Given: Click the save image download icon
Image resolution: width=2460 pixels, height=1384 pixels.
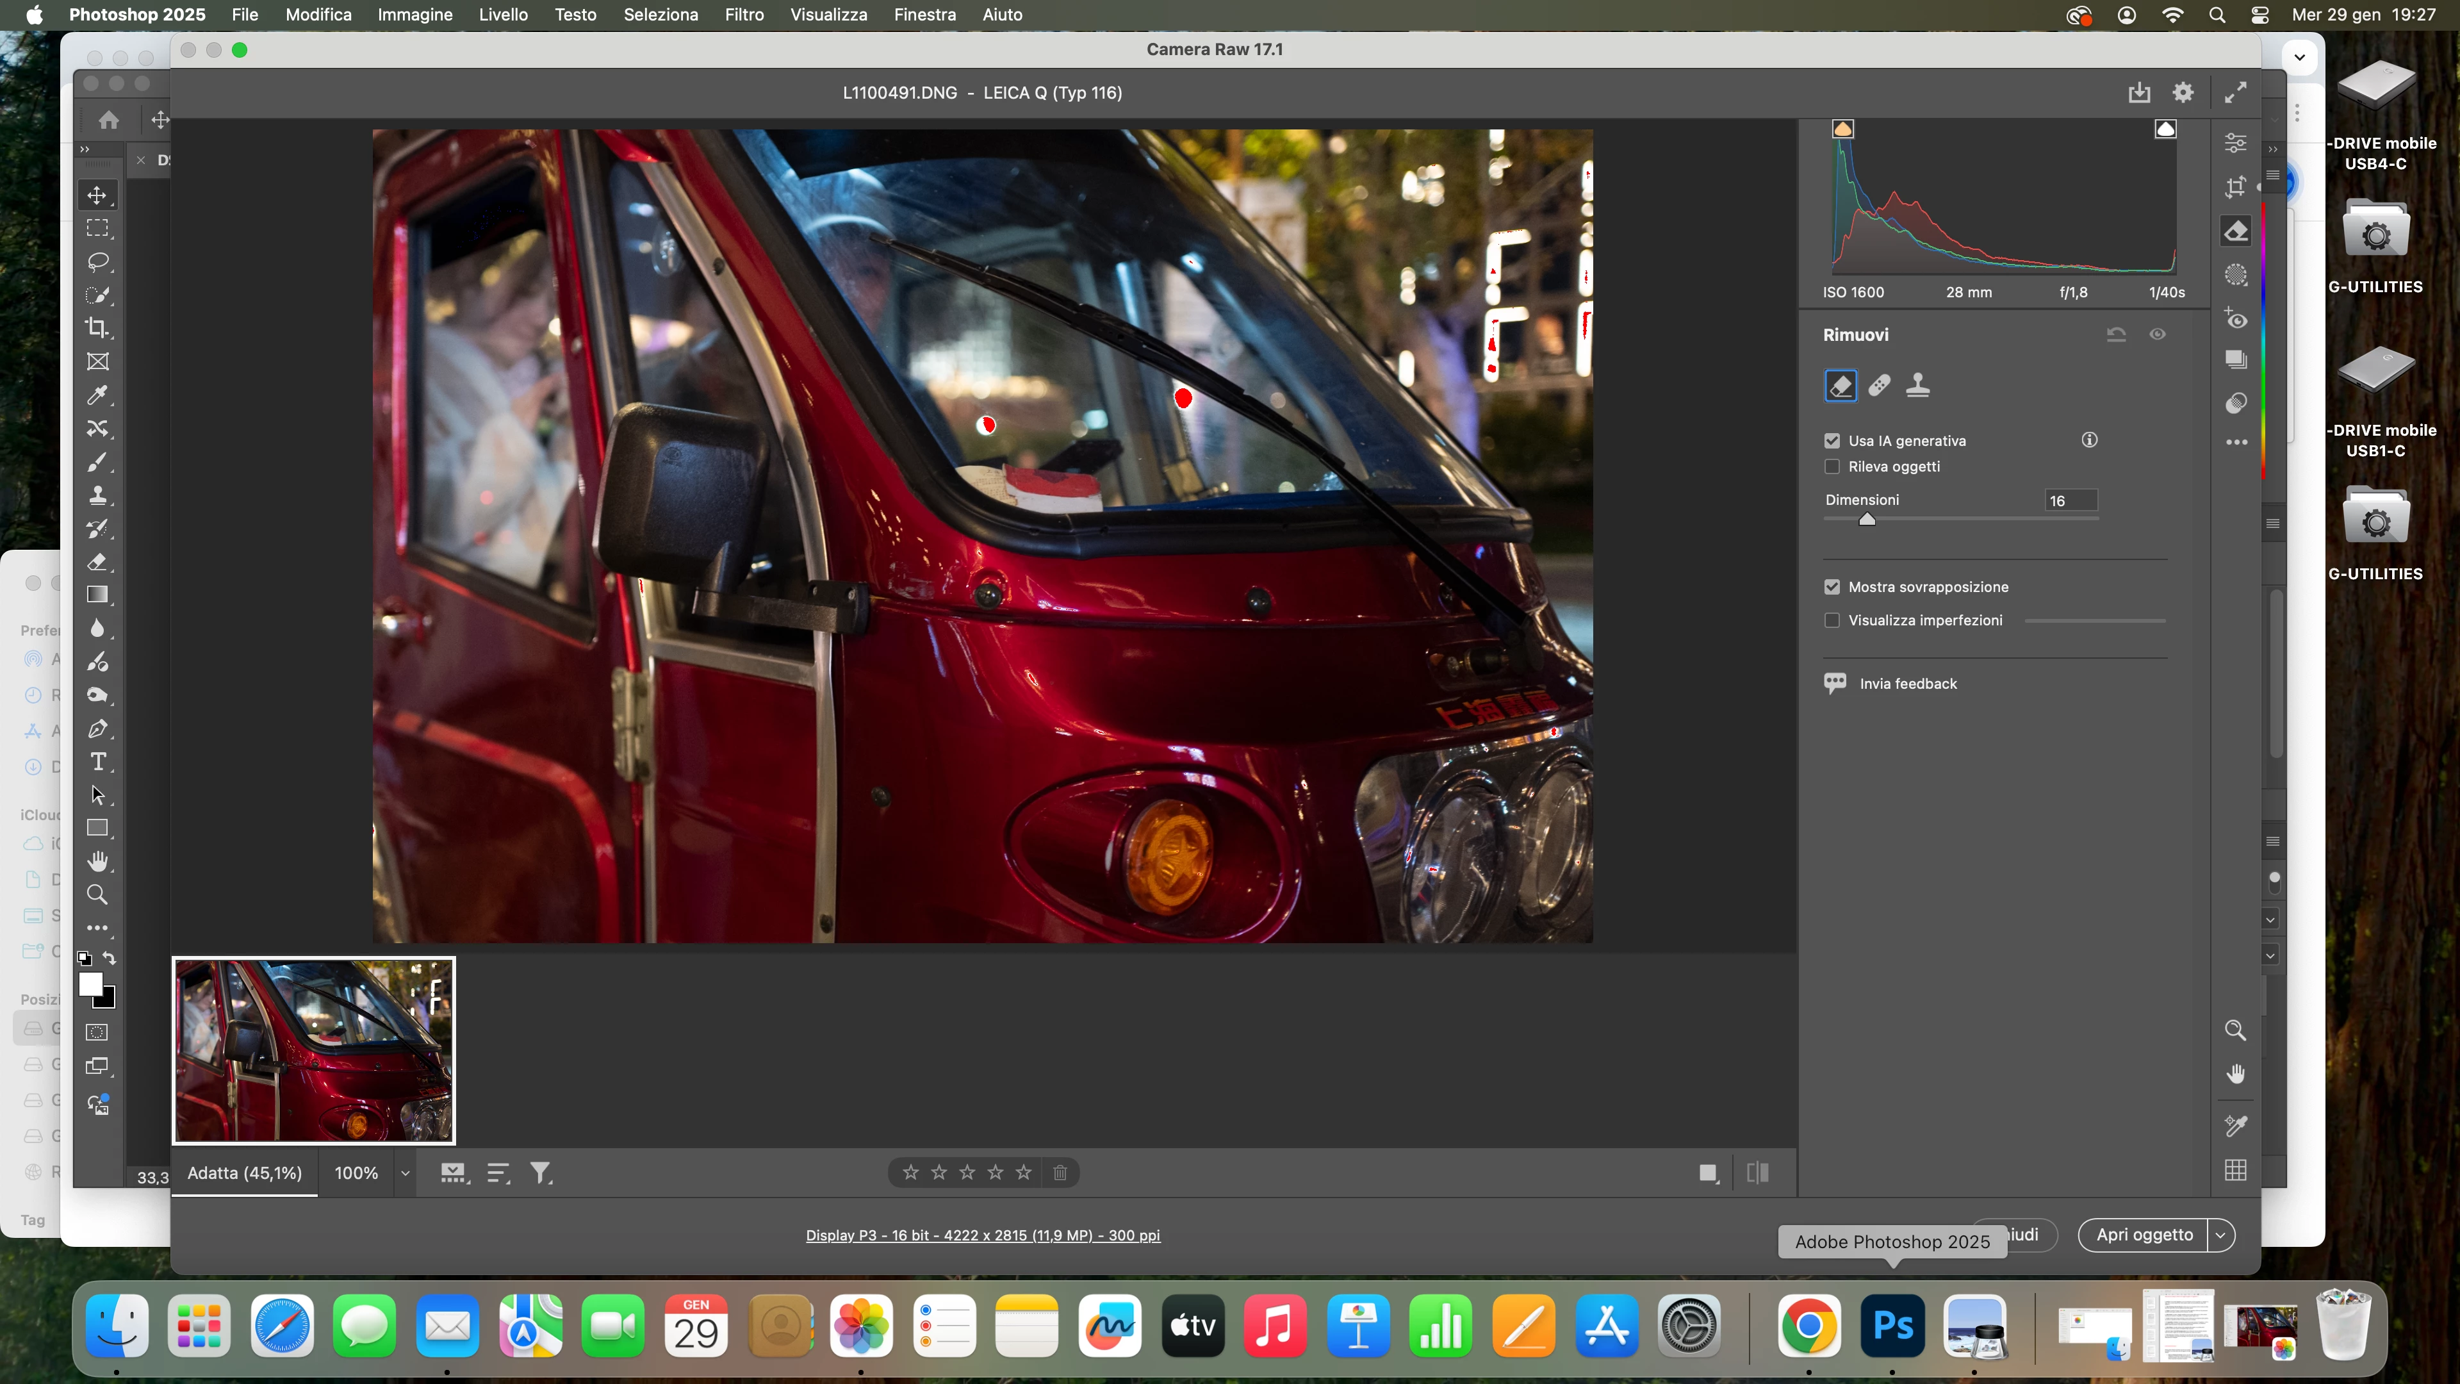Looking at the screenshot, I should pos(2139,93).
